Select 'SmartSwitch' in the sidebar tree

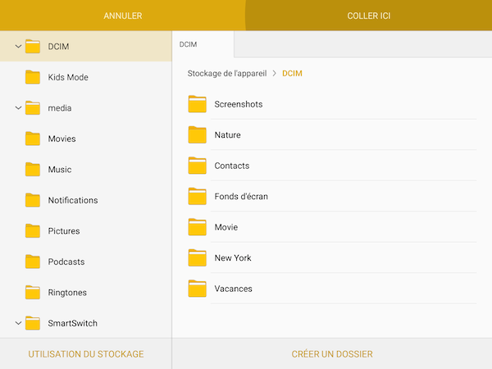click(72, 323)
